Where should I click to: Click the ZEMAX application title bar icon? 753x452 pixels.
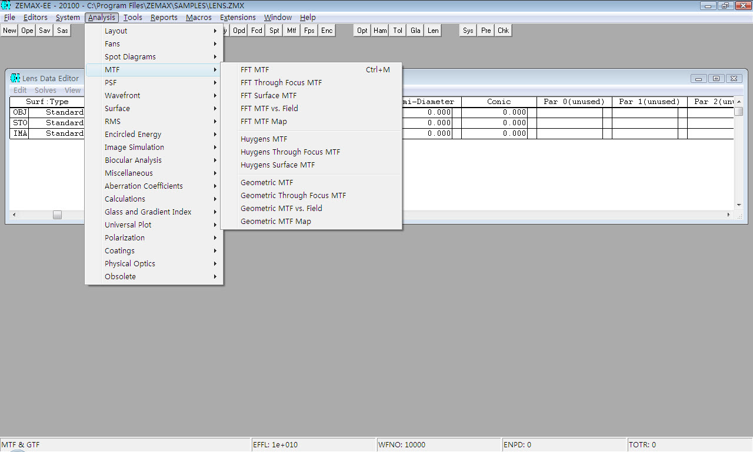click(x=6, y=5)
